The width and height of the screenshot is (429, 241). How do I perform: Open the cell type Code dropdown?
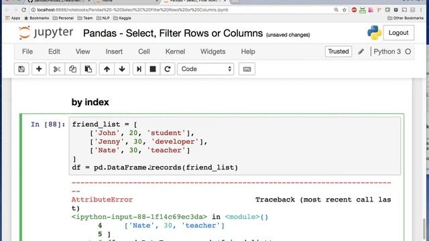pos(206,69)
